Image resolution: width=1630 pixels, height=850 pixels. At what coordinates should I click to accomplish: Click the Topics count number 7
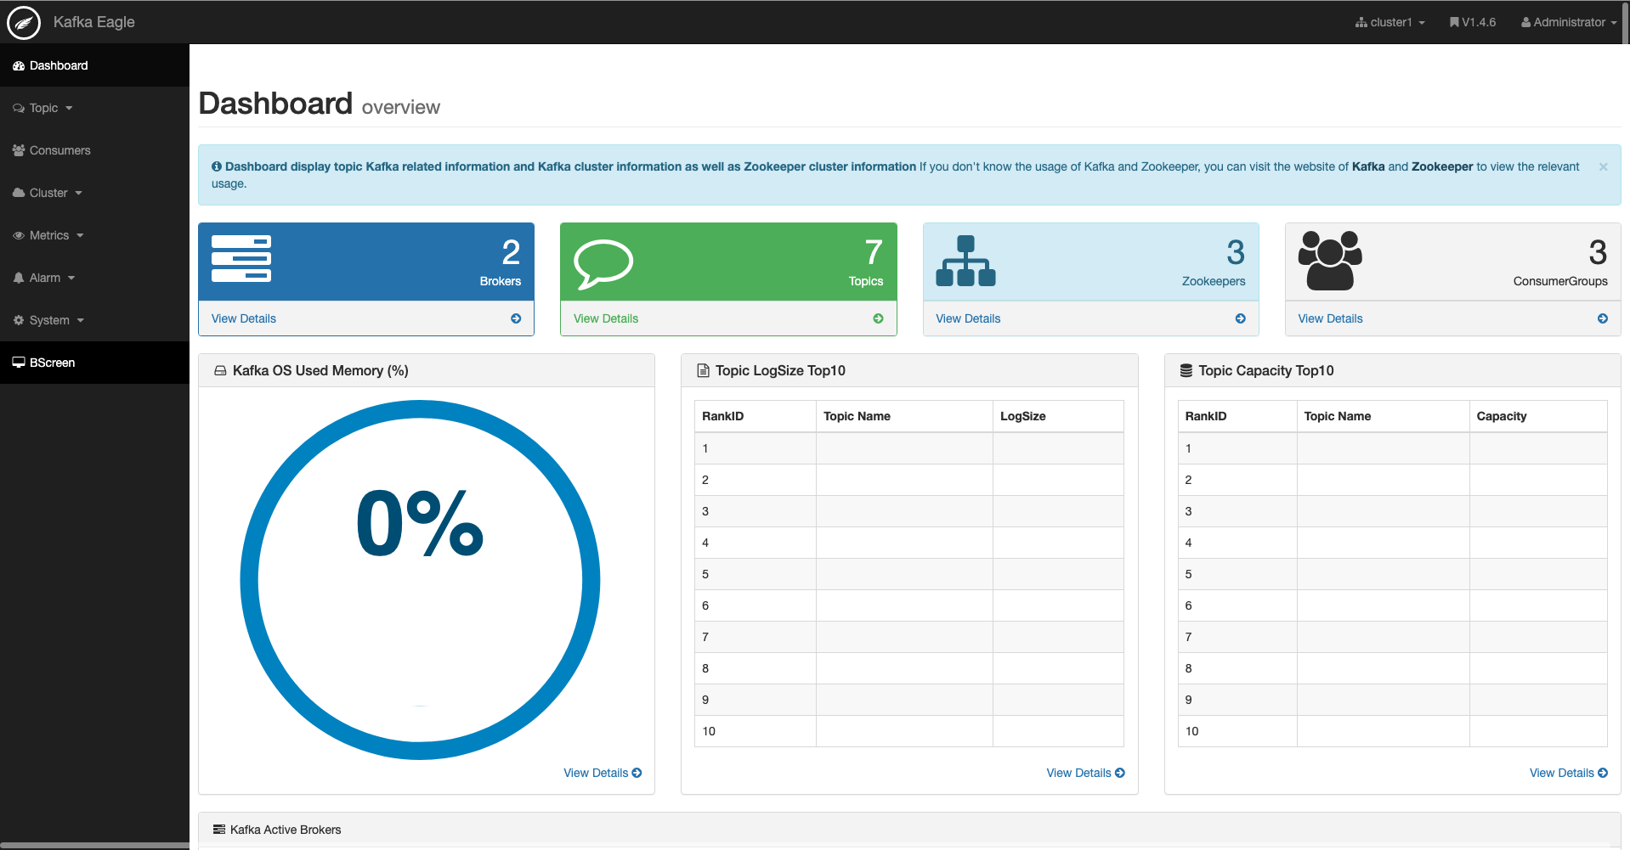point(874,252)
